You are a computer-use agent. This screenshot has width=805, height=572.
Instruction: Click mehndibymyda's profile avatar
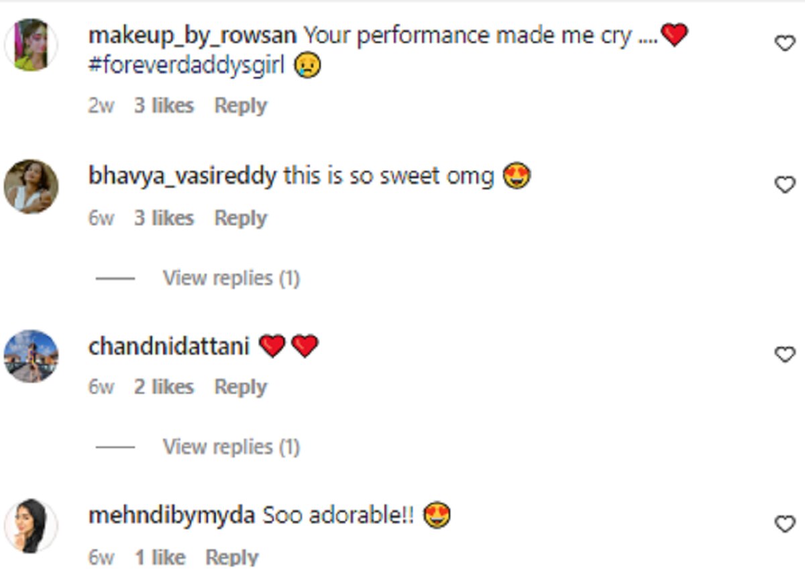(x=31, y=526)
